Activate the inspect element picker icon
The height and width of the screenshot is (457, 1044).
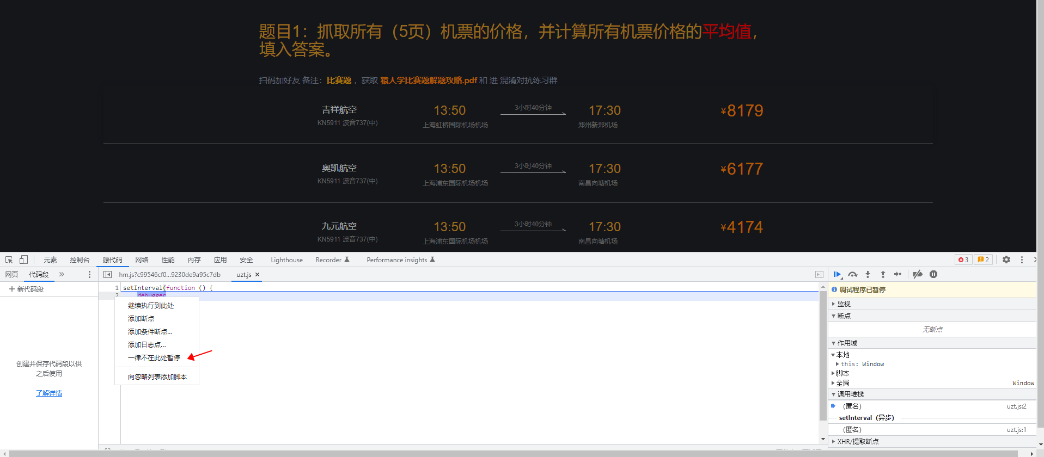pos(9,260)
